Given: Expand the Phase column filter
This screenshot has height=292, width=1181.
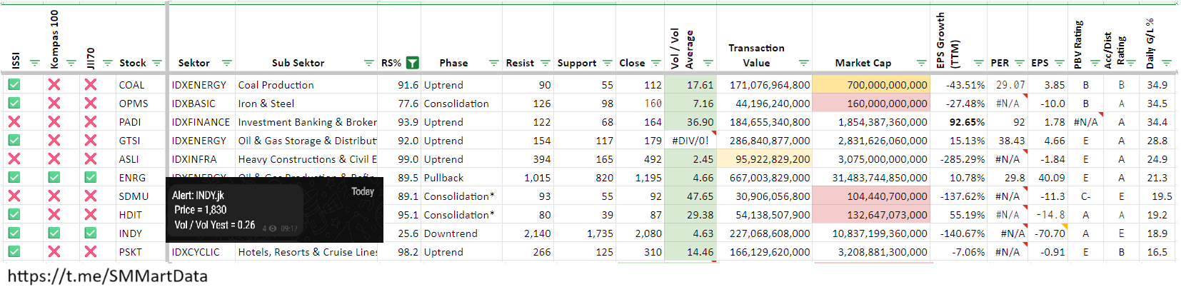Looking at the screenshot, I should pyautogui.click(x=493, y=63).
